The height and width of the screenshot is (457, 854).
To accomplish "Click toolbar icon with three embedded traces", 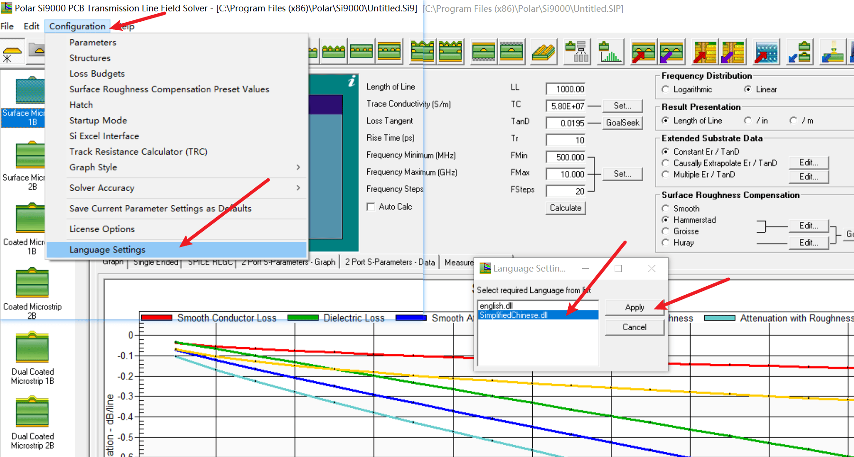I will pos(362,52).
